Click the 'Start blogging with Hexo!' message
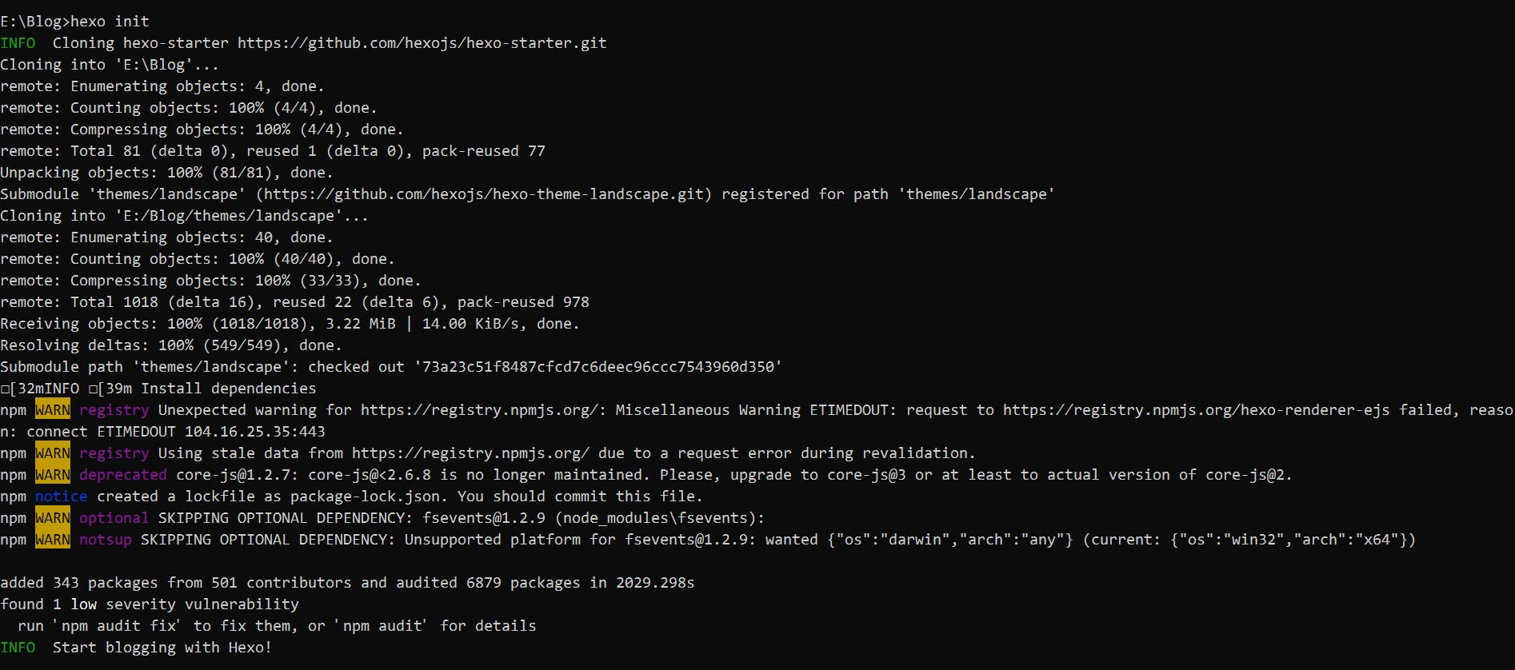Image resolution: width=1515 pixels, height=670 pixels. (162, 648)
